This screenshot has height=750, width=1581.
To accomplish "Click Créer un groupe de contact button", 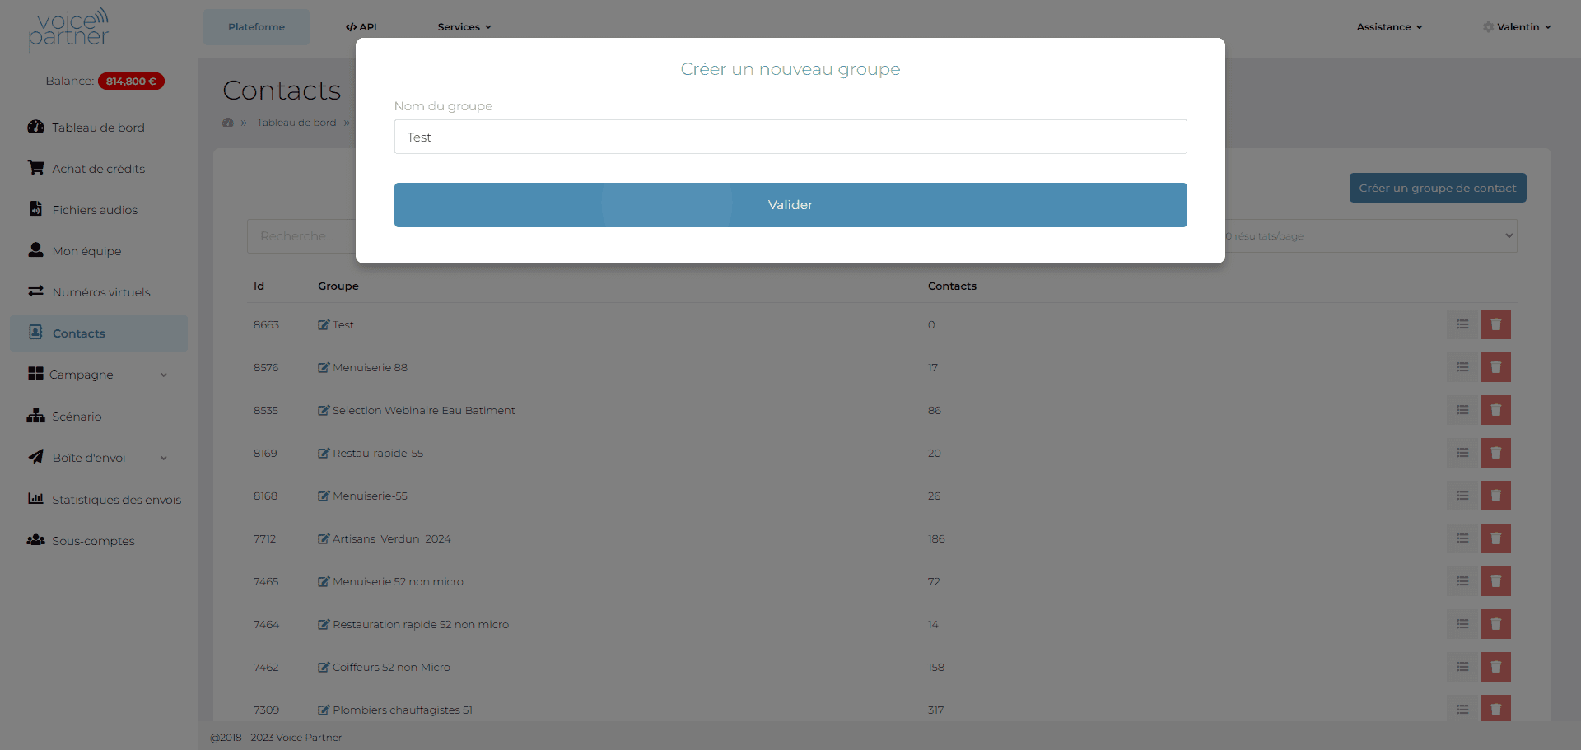I will [x=1438, y=188].
